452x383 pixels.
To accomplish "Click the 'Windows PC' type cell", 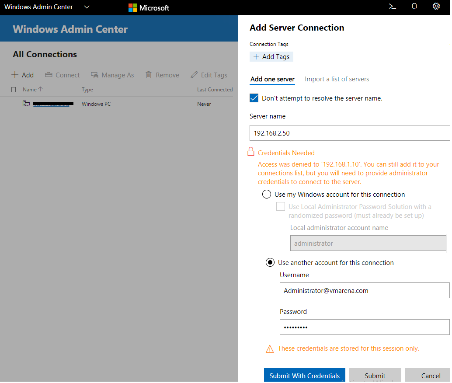I will pos(96,104).
